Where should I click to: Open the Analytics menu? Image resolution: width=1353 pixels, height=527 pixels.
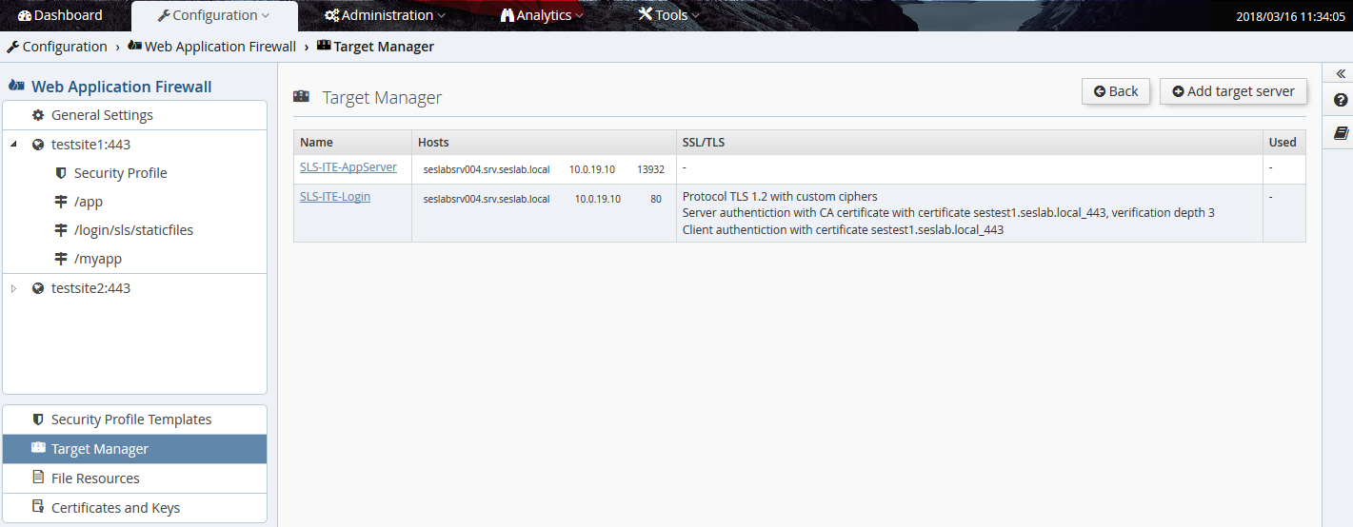(542, 15)
